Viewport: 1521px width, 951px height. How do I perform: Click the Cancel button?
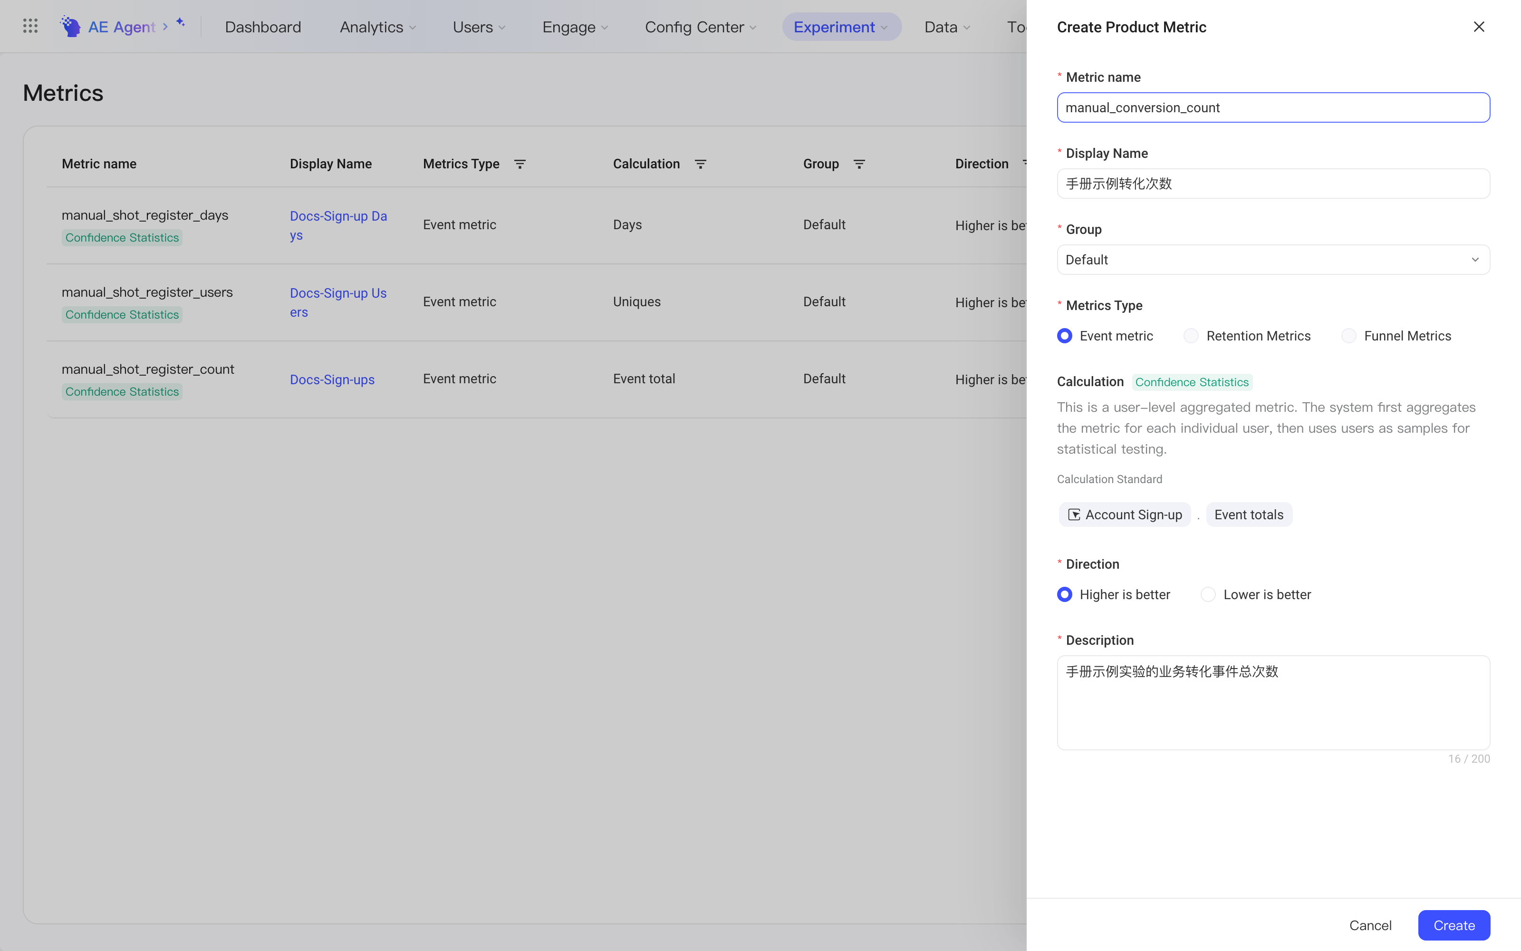[1370, 925]
